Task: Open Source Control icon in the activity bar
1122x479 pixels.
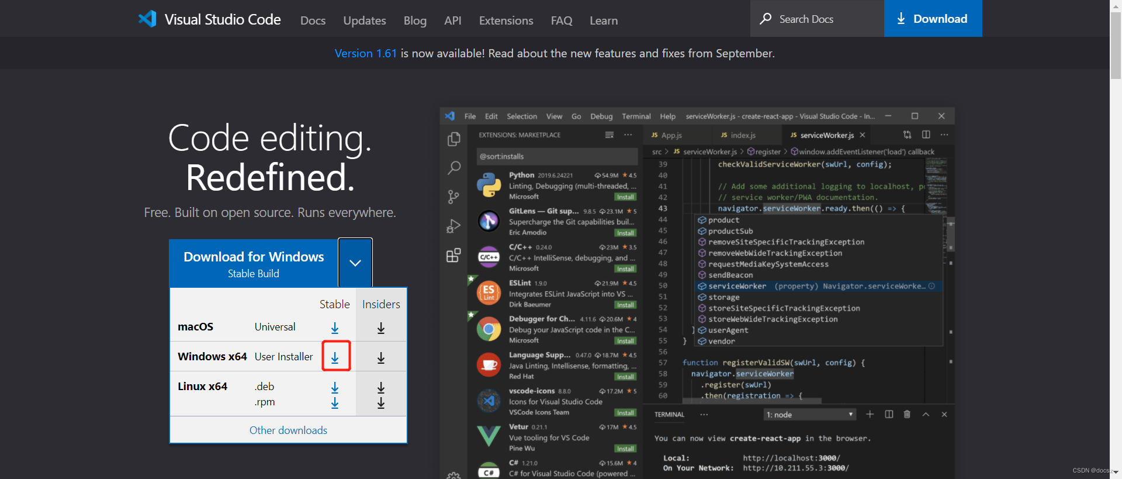Action: coord(453,197)
